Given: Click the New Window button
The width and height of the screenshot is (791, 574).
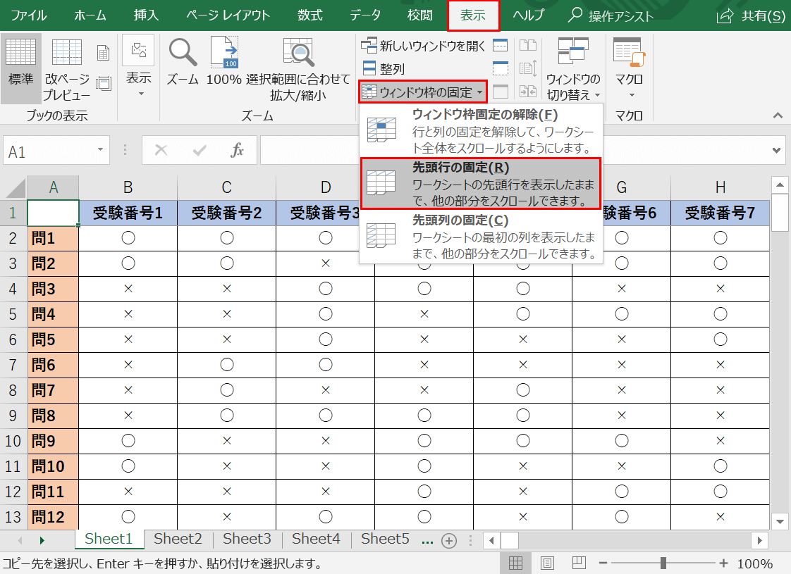Looking at the screenshot, I should coord(424,46).
